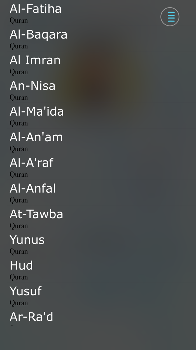This screenshot has height=350, width=196.
Task: Open the Al-Anfal surah
Action: point(32,188)
